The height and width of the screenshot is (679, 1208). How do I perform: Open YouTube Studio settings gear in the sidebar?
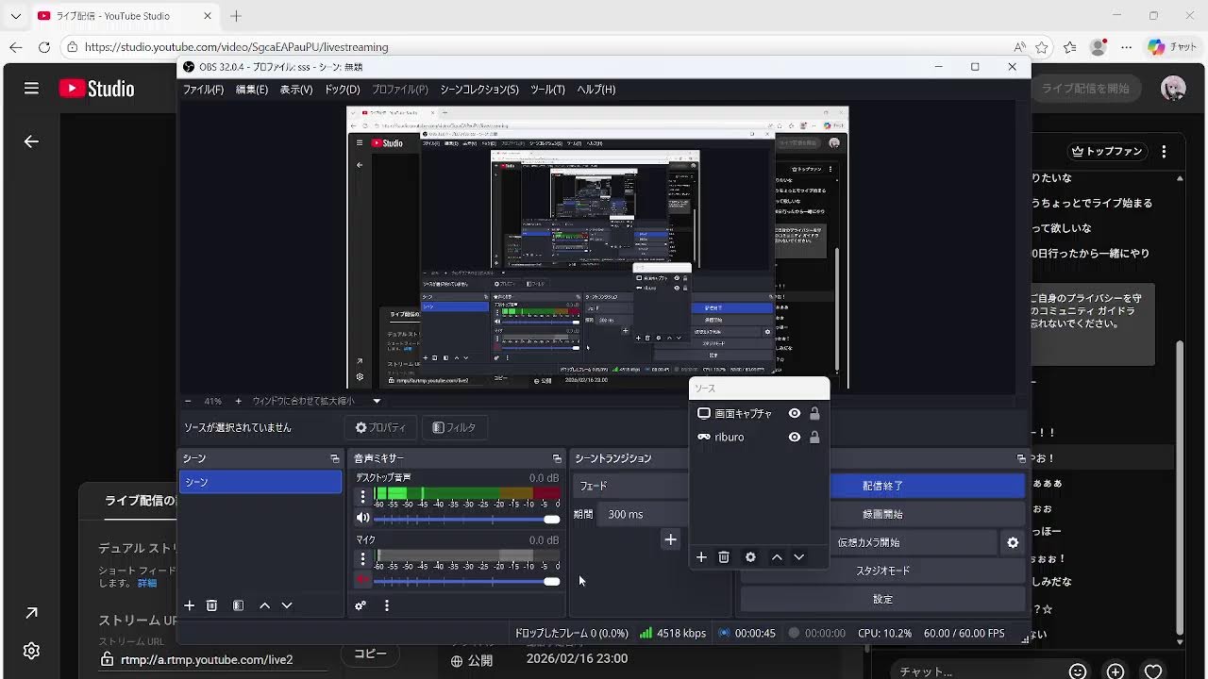pyautogui.click(x=31, y=651)
